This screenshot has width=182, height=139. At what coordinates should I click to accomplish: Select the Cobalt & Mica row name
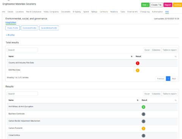(x=14, y=135)
